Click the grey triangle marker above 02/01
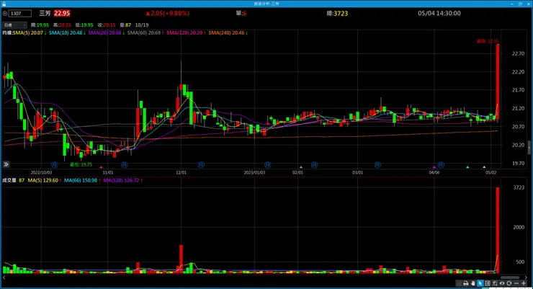This screenshot has height=289, width=533. (301, 167)
